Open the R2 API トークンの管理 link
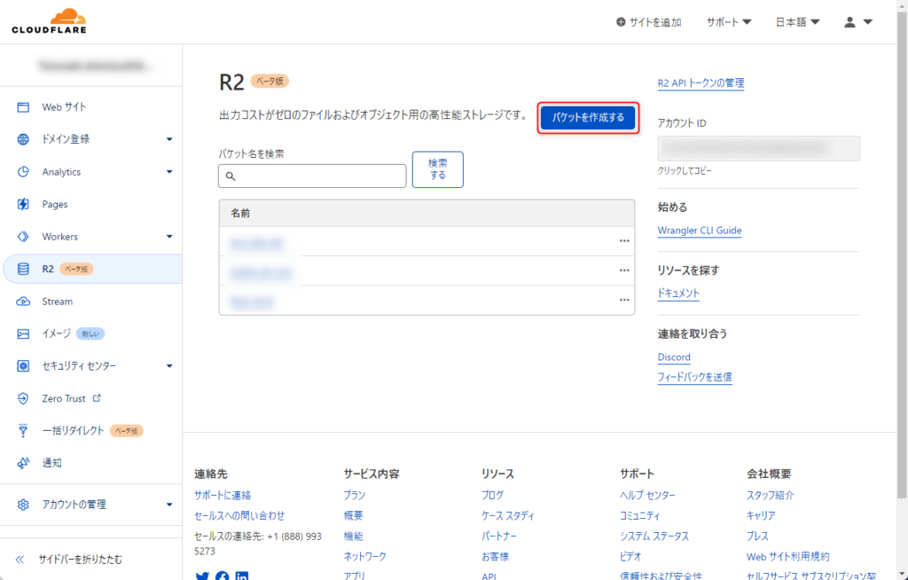 coord(701,82)
